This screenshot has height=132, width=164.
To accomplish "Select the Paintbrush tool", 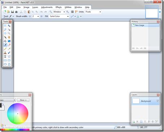I will [x=5, y=45].
